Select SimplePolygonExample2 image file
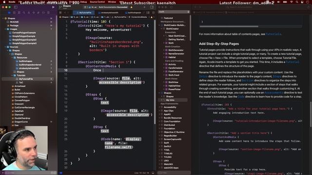Screen dimensions: 312x175 [x=24, y=40]
